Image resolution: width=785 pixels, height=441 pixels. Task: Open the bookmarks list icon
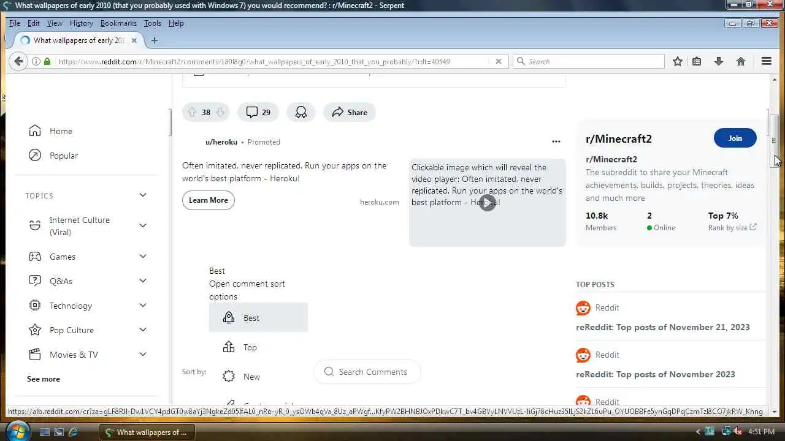pos(697,61)
